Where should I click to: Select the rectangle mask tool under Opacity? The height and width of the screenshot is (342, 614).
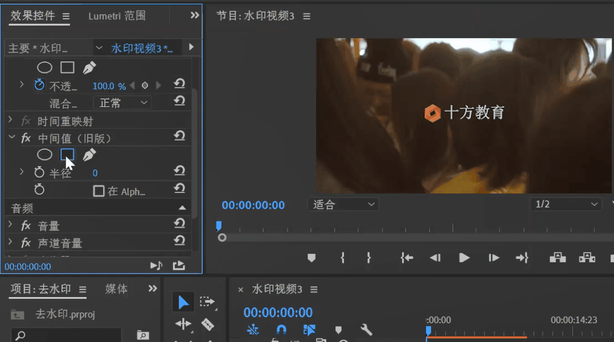(67, 68)
